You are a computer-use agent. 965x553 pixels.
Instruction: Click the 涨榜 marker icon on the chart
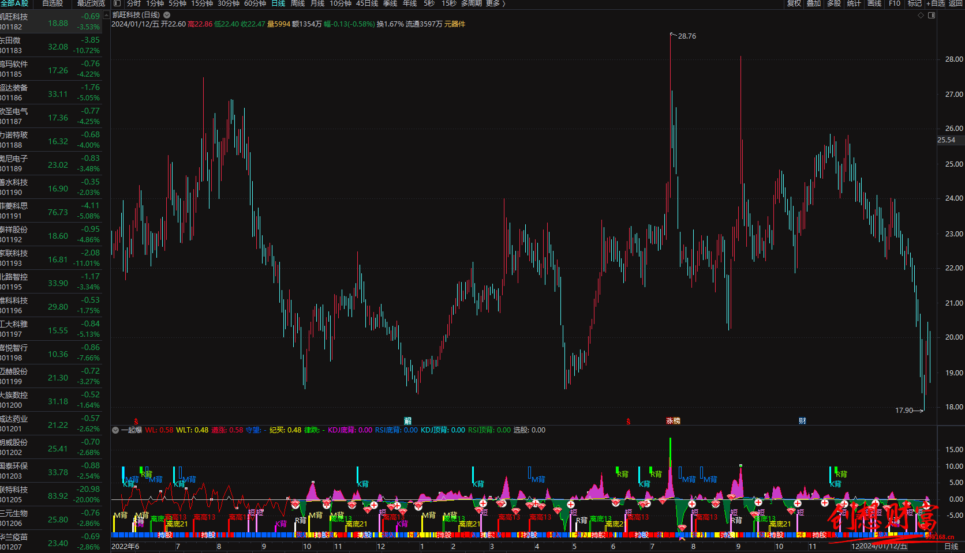(674, 421)
